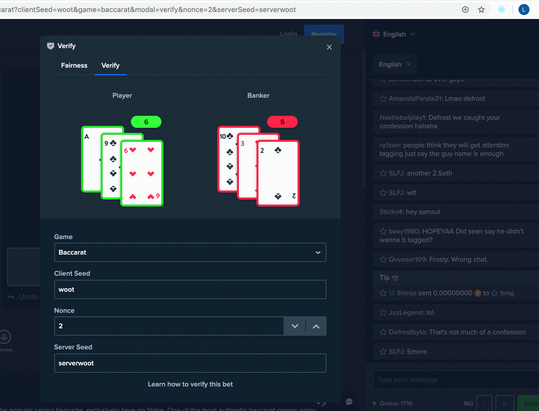This screenshot has height=411, width=539.
Task: Click the Type your message chat box
Action: pyautogui.click(x=455, y=380)
